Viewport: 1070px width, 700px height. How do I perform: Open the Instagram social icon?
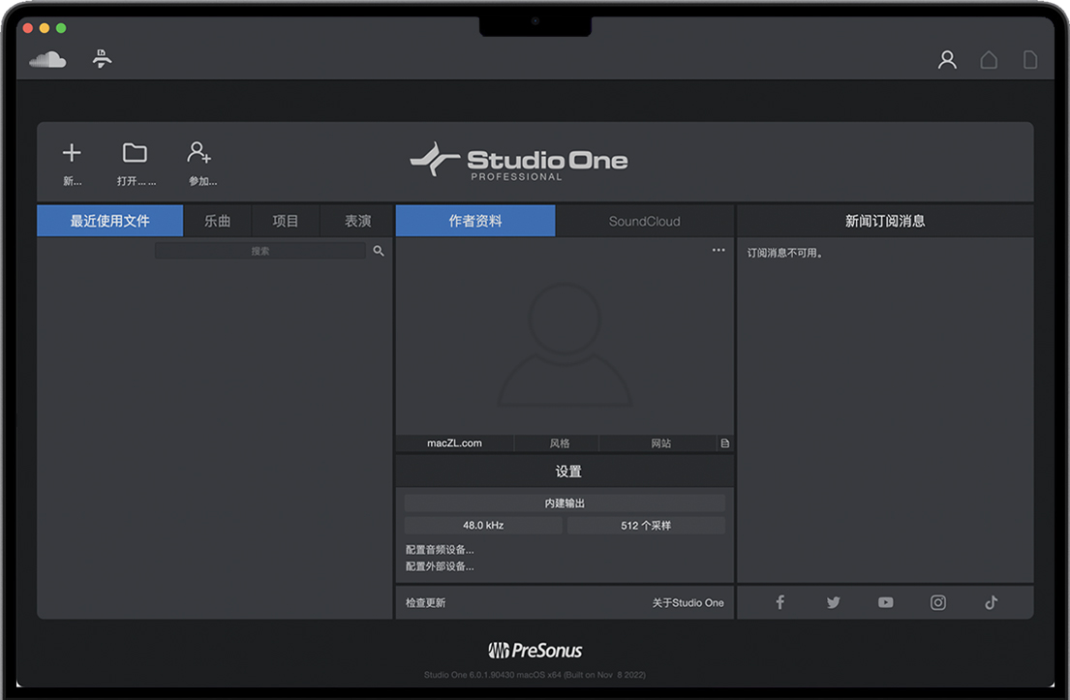[937, 602]
